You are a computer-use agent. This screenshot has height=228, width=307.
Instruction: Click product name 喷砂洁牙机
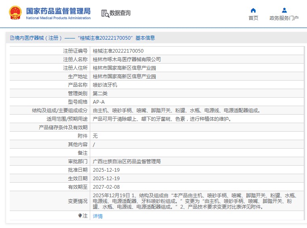[x=105, y=85]
